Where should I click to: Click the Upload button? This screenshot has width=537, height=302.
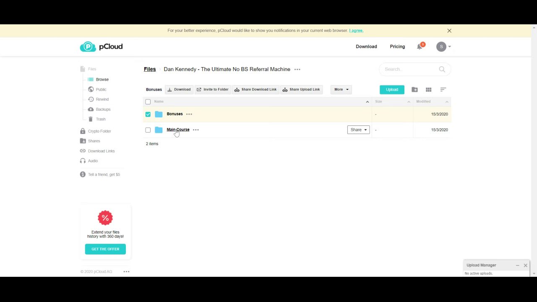point(392,89)
